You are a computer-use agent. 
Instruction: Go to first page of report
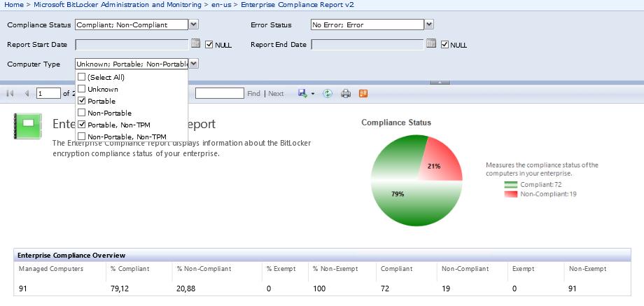10,94
